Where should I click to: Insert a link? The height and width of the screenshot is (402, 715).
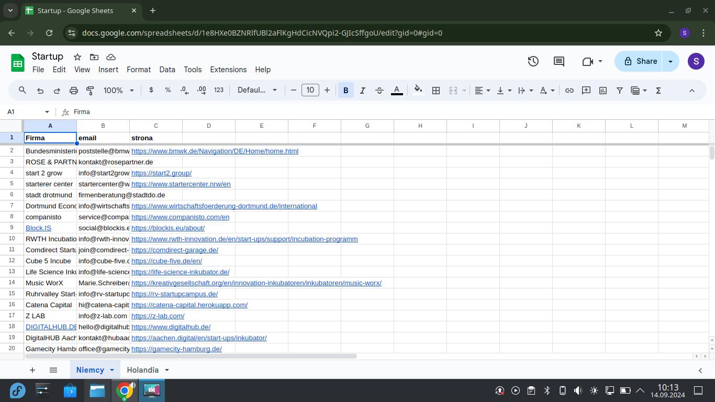click(569, 90)
